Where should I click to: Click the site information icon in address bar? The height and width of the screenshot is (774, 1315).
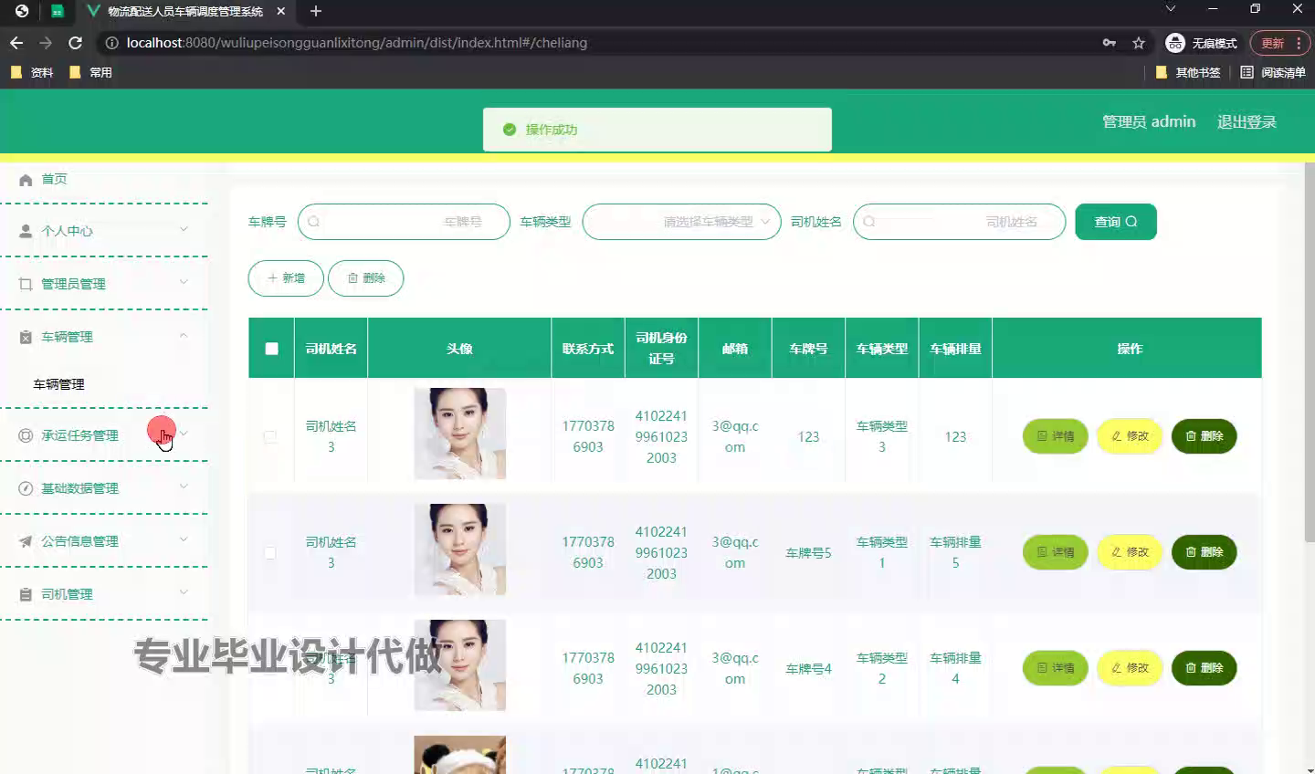[x=111, y=43]
